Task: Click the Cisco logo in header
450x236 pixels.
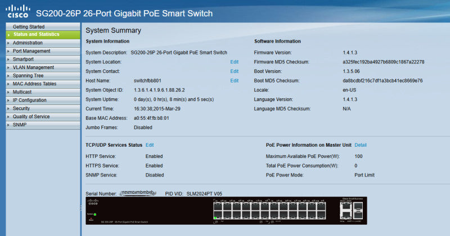Action: [x=18, y=11]
